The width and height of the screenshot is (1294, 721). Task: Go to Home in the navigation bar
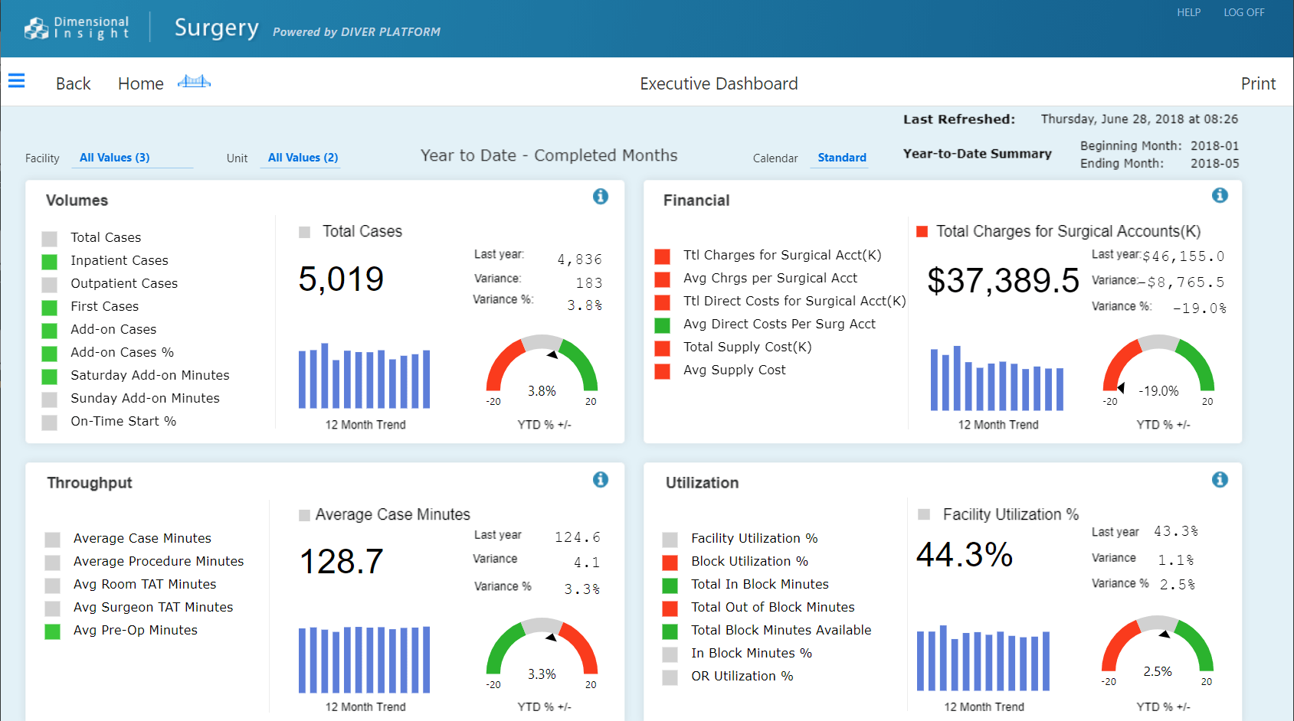(x=141, y=83)
